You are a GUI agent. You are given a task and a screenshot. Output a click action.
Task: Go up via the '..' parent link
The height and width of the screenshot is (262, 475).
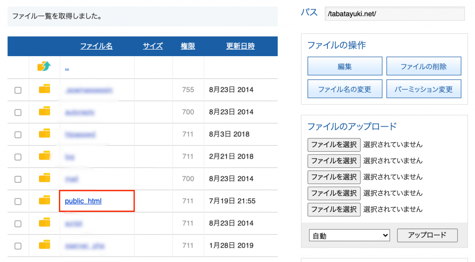[x=67, y=68]
